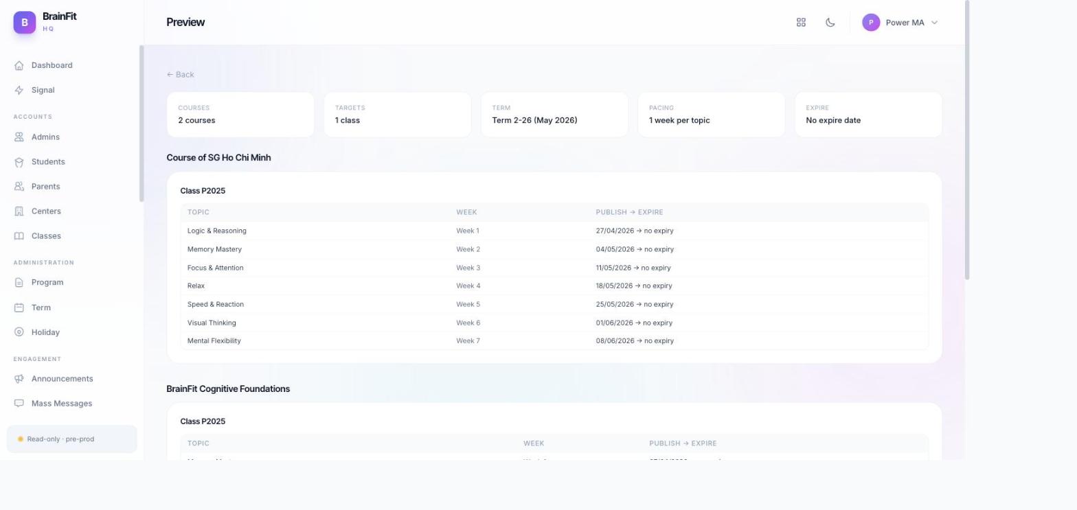Open the Dashboard menu item
The width and height of the screenshot is (1077, 510).
tap(72, 66)
